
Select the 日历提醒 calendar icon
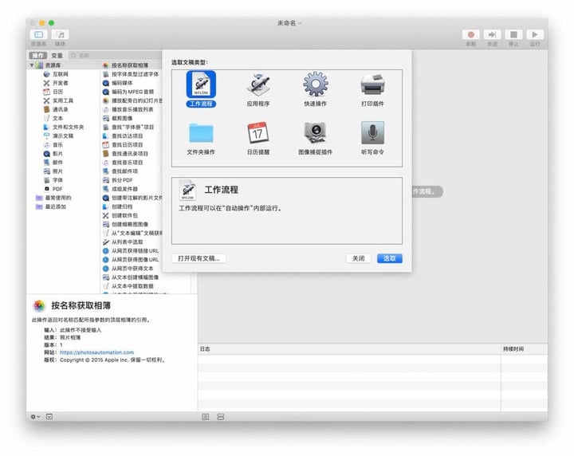click(258, 133)
